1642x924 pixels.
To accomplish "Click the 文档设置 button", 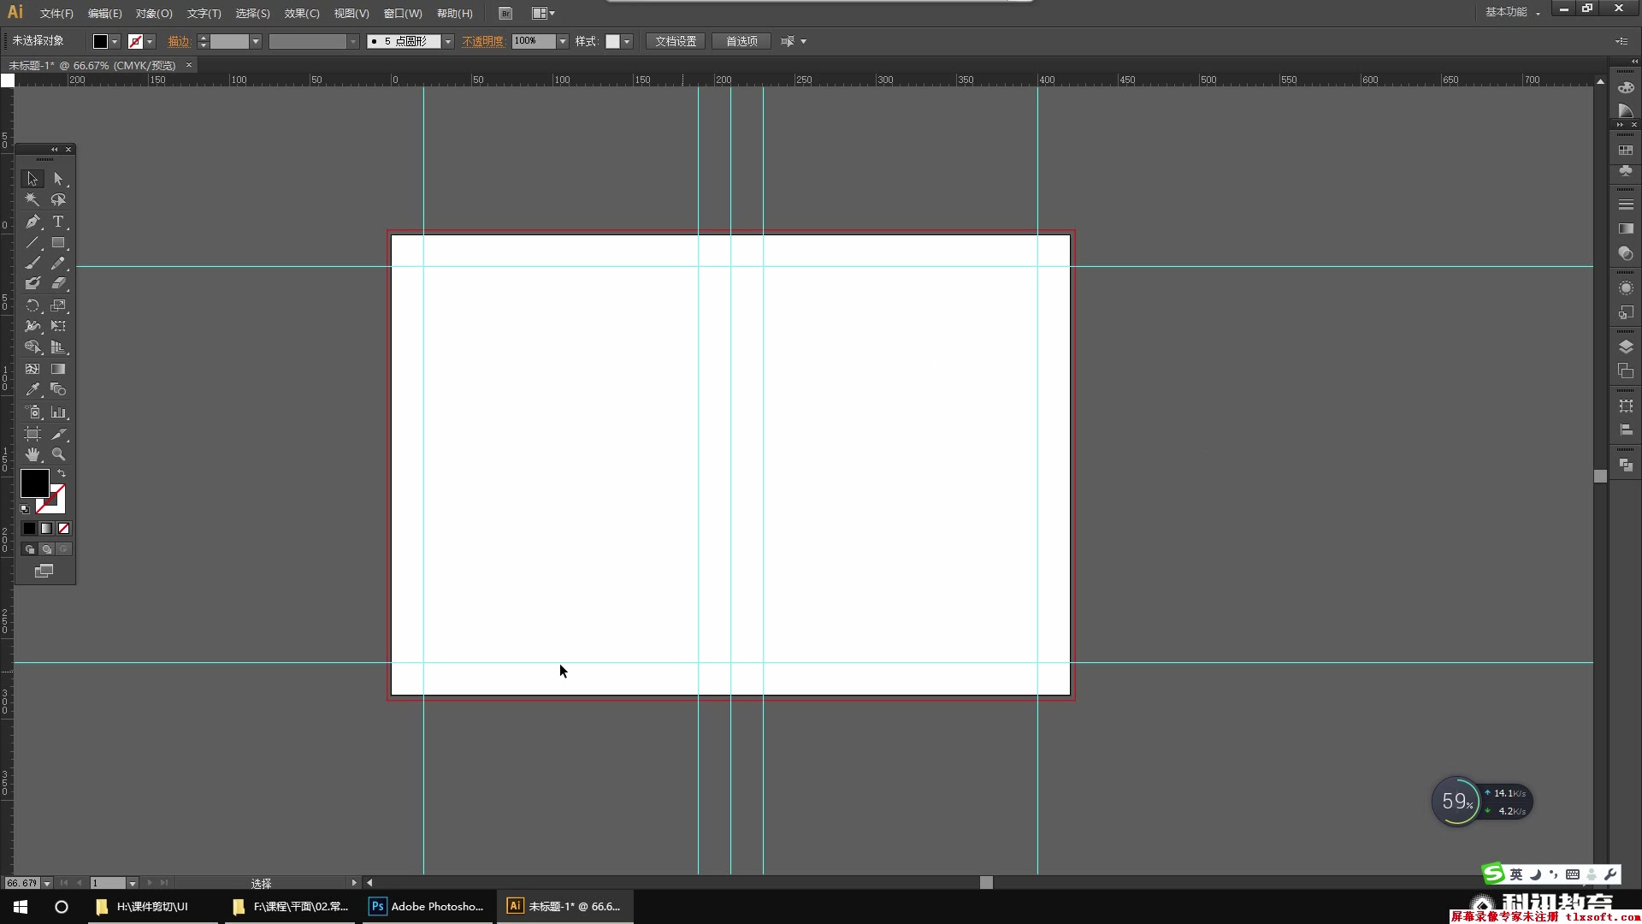I will coord(676,40).
